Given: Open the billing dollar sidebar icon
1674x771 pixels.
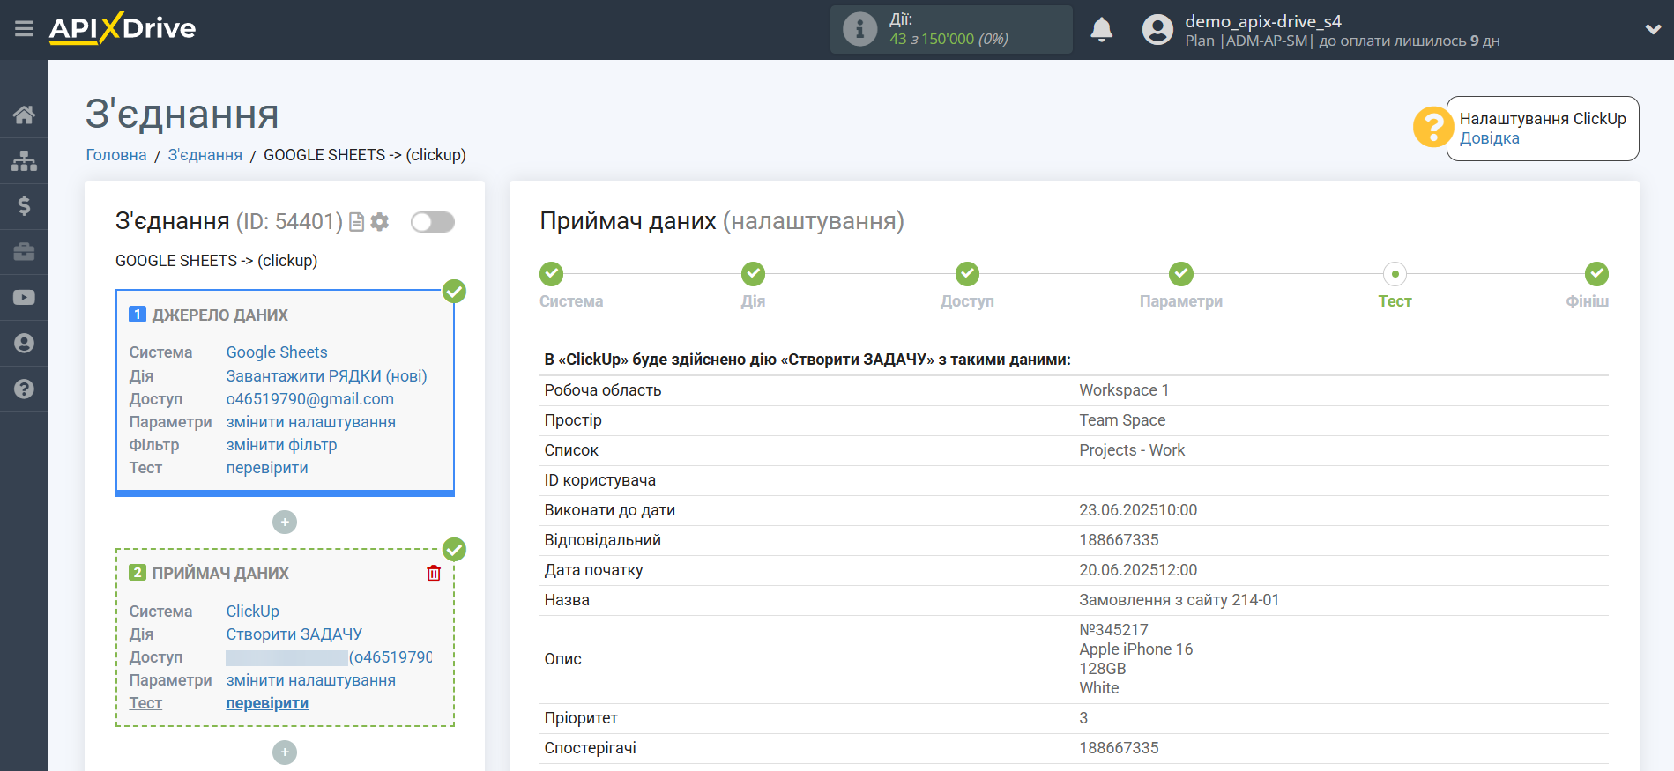Looking at the screenshot, I should pyautogui.click(x=24, y=206).
